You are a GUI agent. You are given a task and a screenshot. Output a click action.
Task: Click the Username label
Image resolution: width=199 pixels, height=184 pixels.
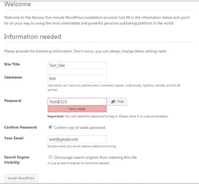tap(13, 77)
